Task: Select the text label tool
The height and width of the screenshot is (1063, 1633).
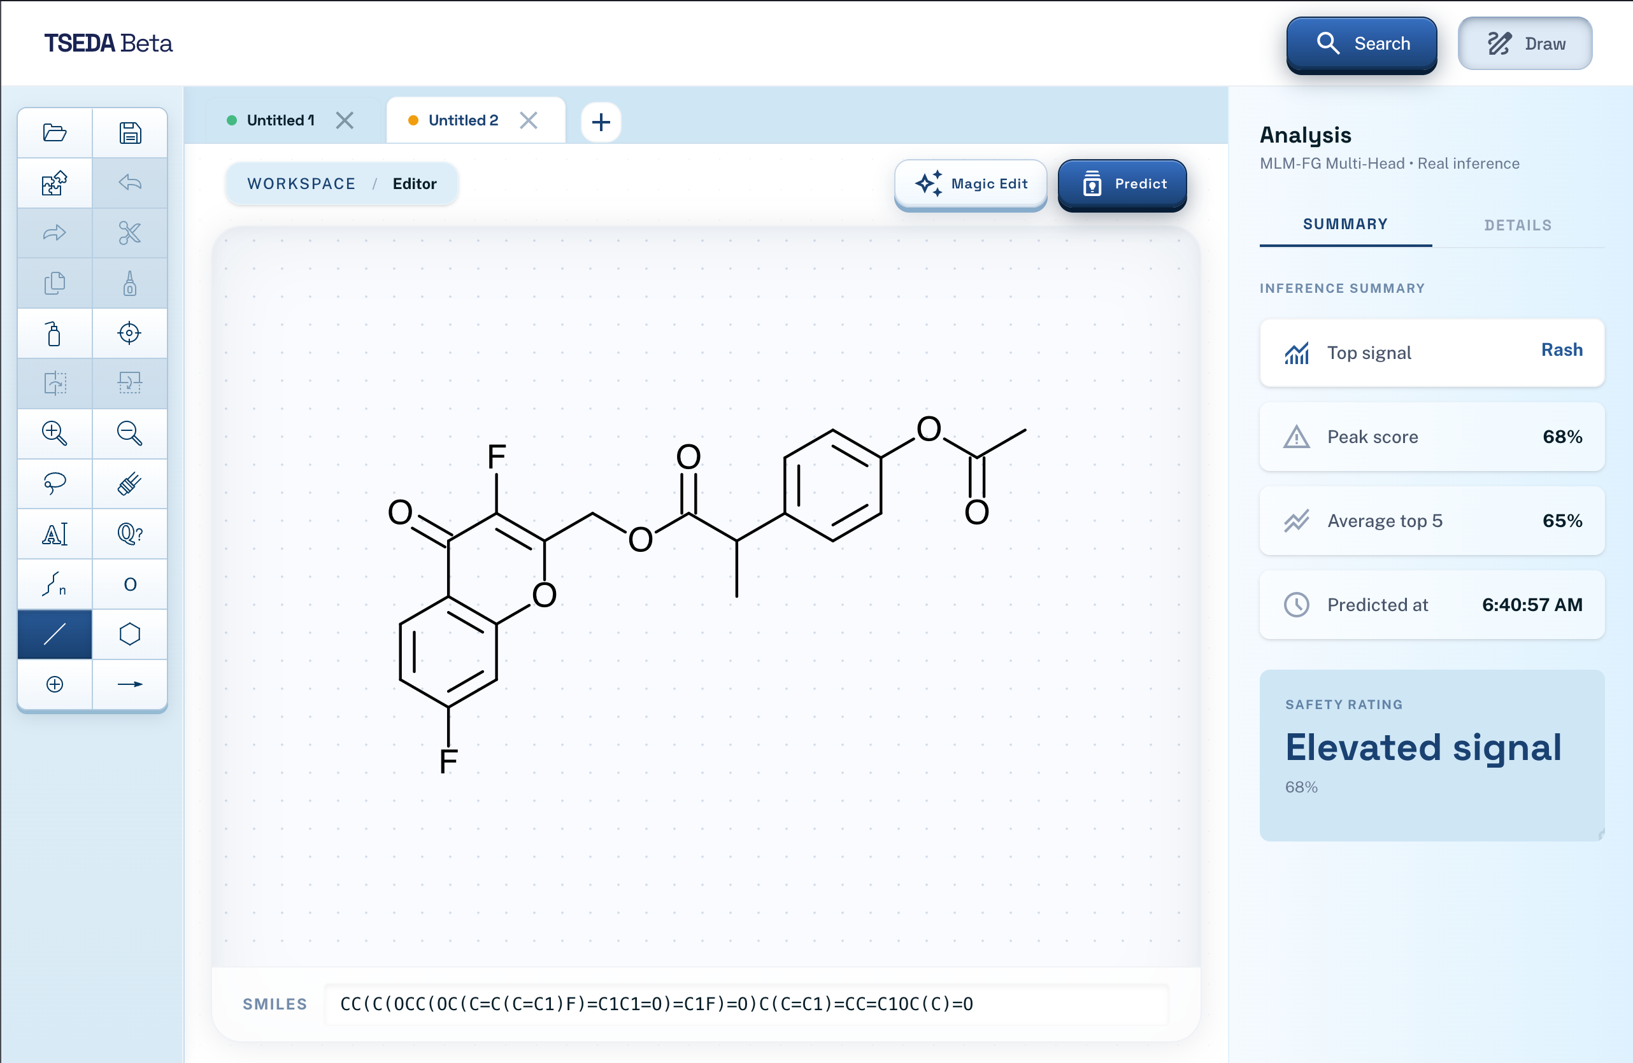Action: pos(54,533)
